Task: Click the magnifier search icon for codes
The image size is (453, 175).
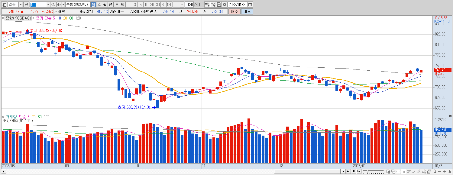Action: point(53,5)
